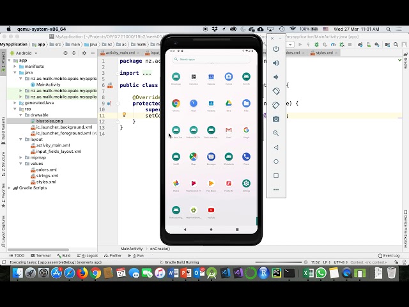Select colors.xml in project tree

(46, 169)
